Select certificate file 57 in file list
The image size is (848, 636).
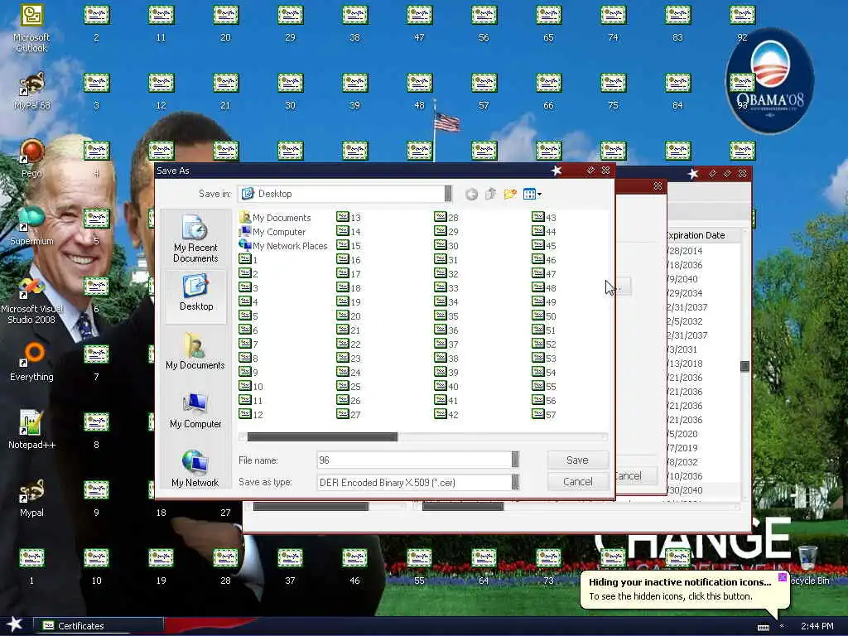click(x=544, y=414)
